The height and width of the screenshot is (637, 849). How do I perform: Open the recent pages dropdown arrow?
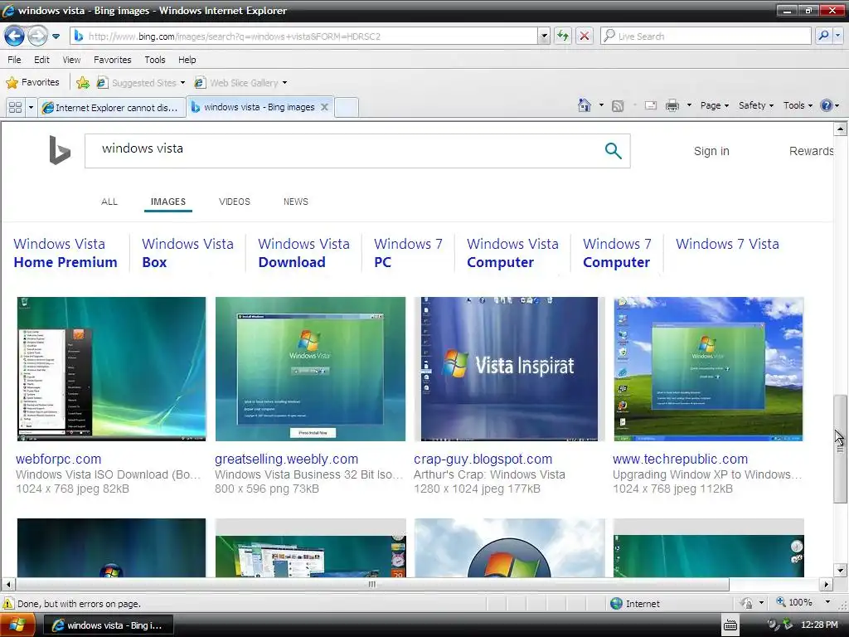click(56, 36)
